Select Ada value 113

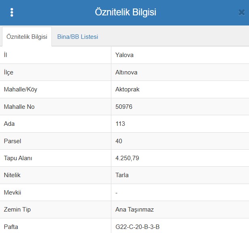[120, 124]
